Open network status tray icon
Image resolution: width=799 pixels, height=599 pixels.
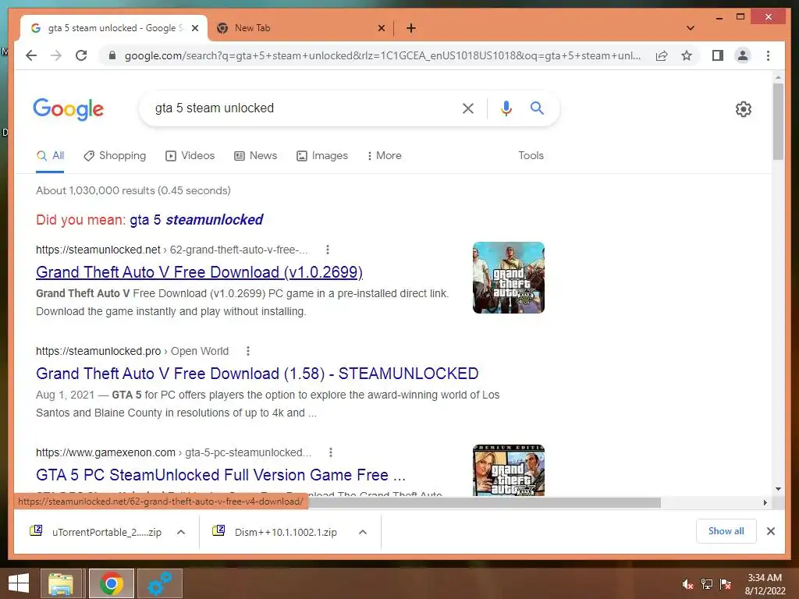click(x=707, y=584)
